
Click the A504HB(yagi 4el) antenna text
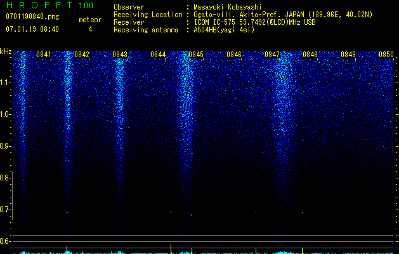(224, 30)
